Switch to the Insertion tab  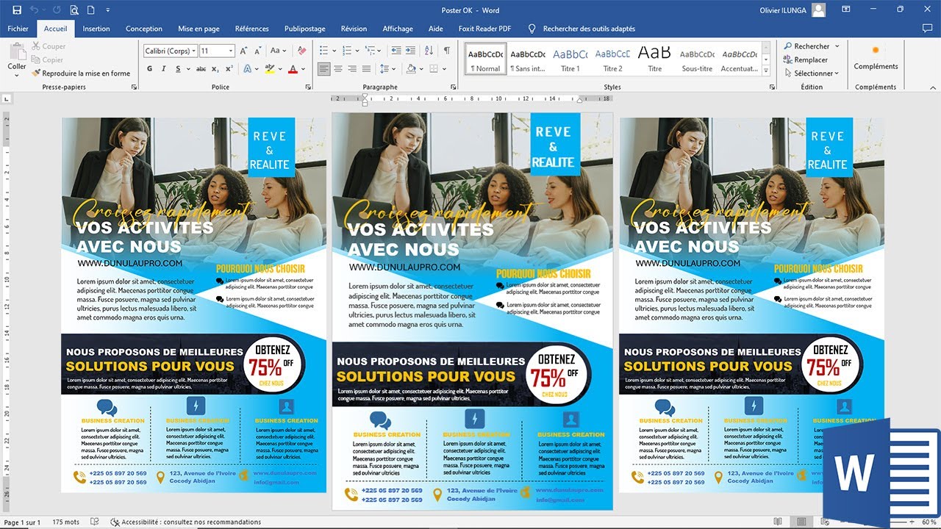click(96, 29)
